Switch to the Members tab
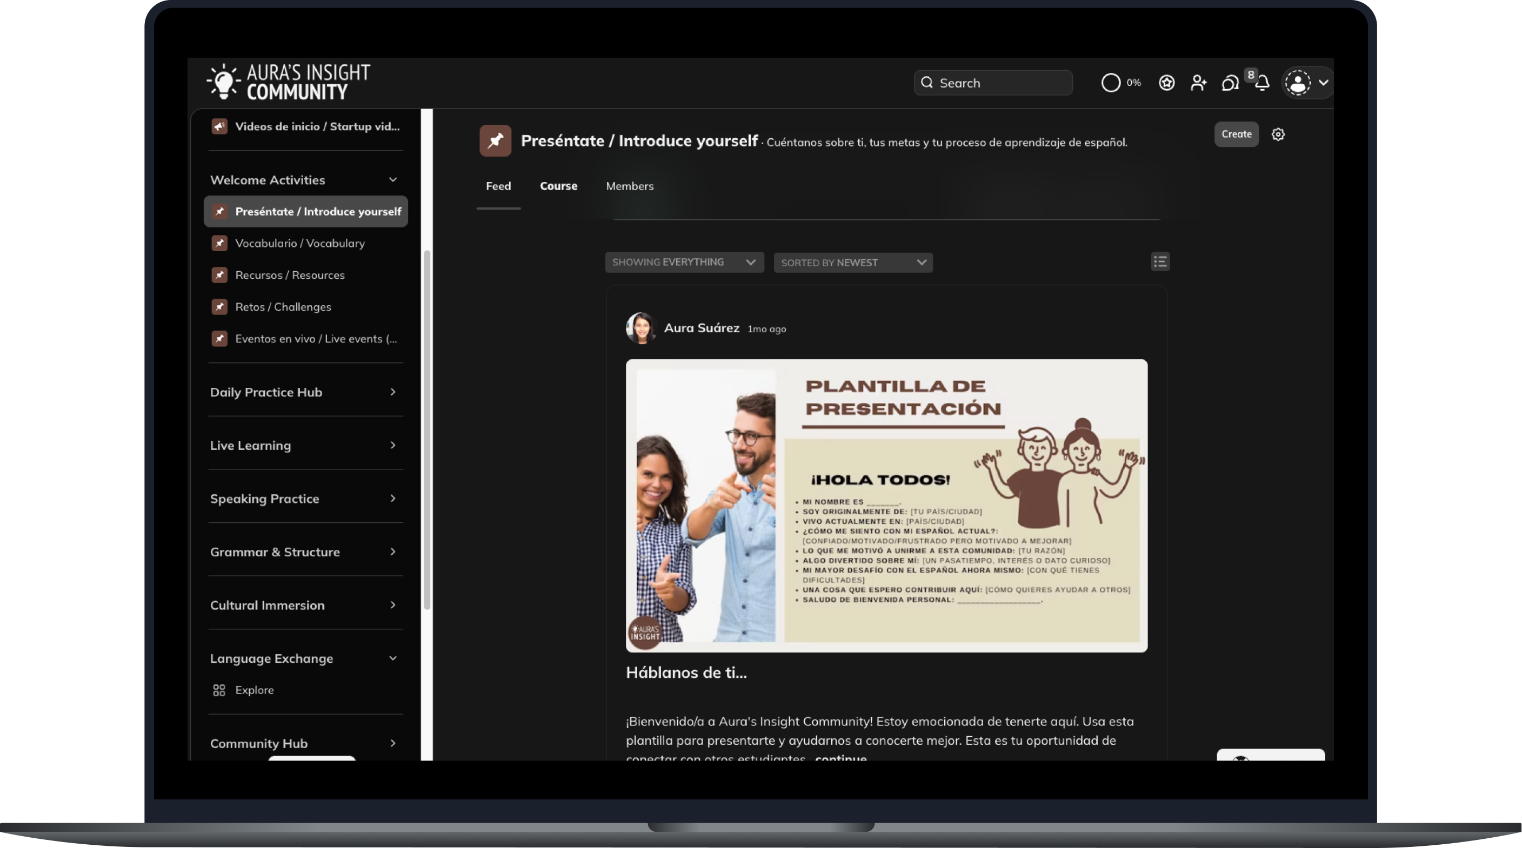The image size is (1522, 848). coord(629,186)
